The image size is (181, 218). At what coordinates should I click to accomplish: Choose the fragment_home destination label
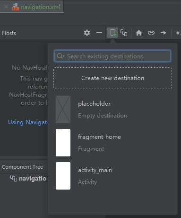(99, 137)
